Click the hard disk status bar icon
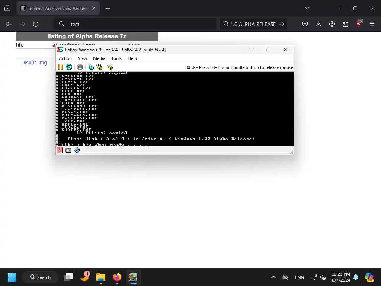 click(x=68, y=150)
